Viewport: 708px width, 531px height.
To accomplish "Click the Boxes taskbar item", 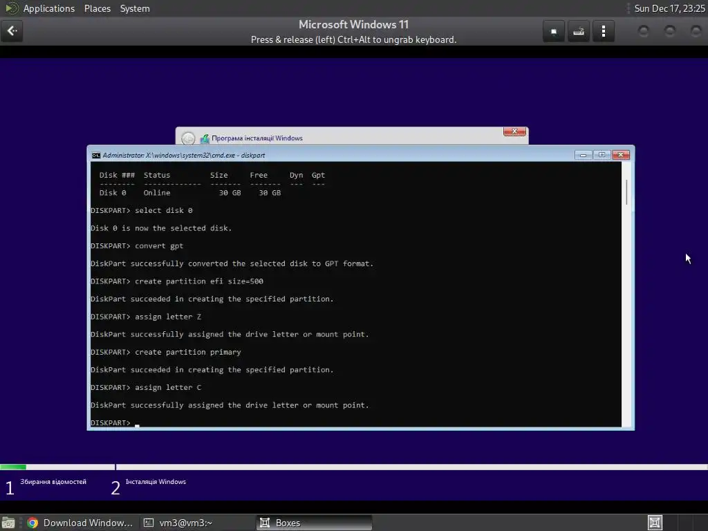I will point(315,523).
